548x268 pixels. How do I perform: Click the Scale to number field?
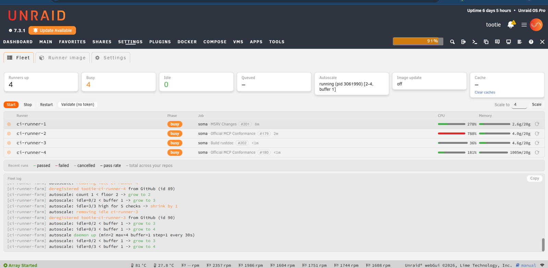[x=519, y=105]
